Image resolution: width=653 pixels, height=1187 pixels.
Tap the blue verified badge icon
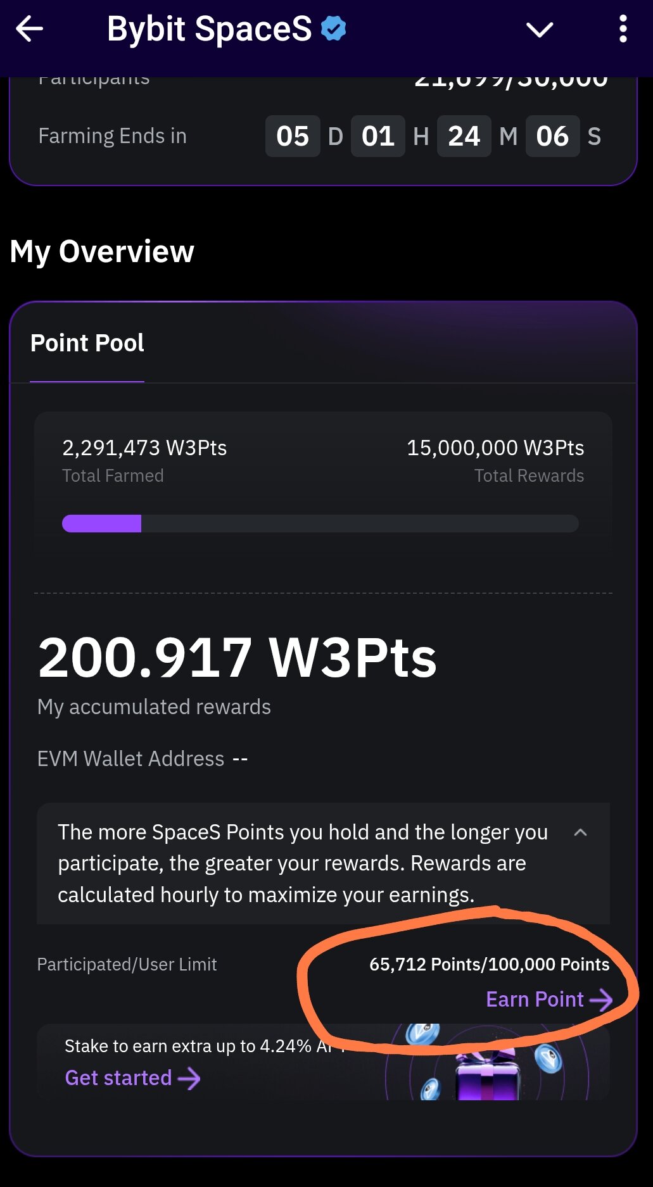tap(333, 28)
